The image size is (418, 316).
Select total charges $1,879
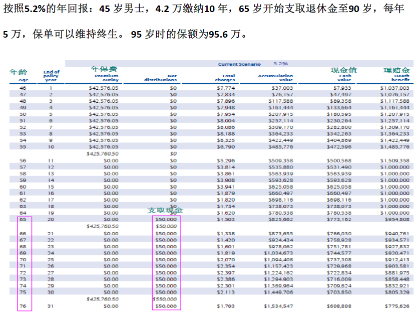(x=226, y=194)
